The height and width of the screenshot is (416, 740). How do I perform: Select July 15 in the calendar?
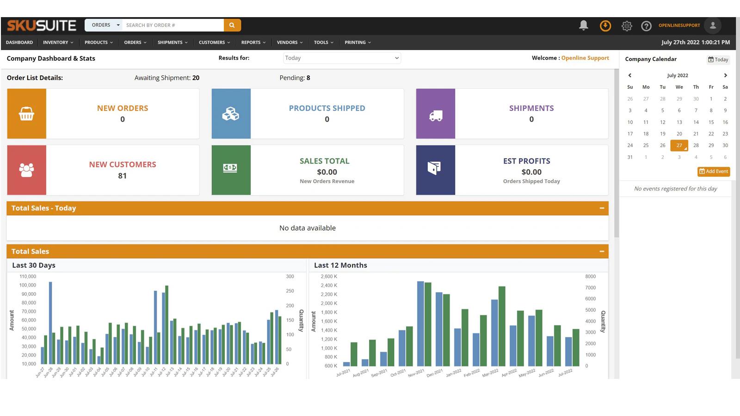pos(711,122)
